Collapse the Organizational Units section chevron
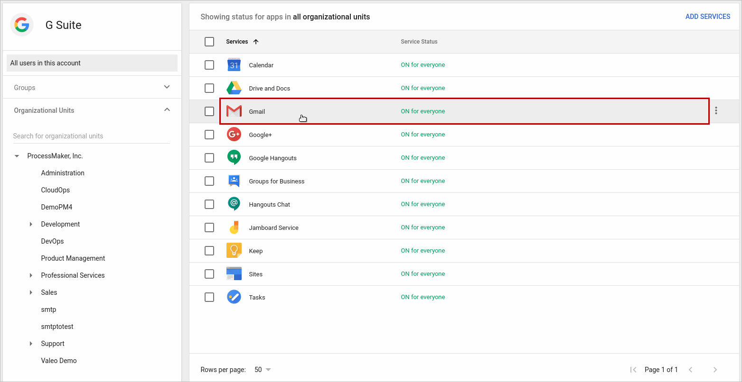 click(x=167, y=109)
